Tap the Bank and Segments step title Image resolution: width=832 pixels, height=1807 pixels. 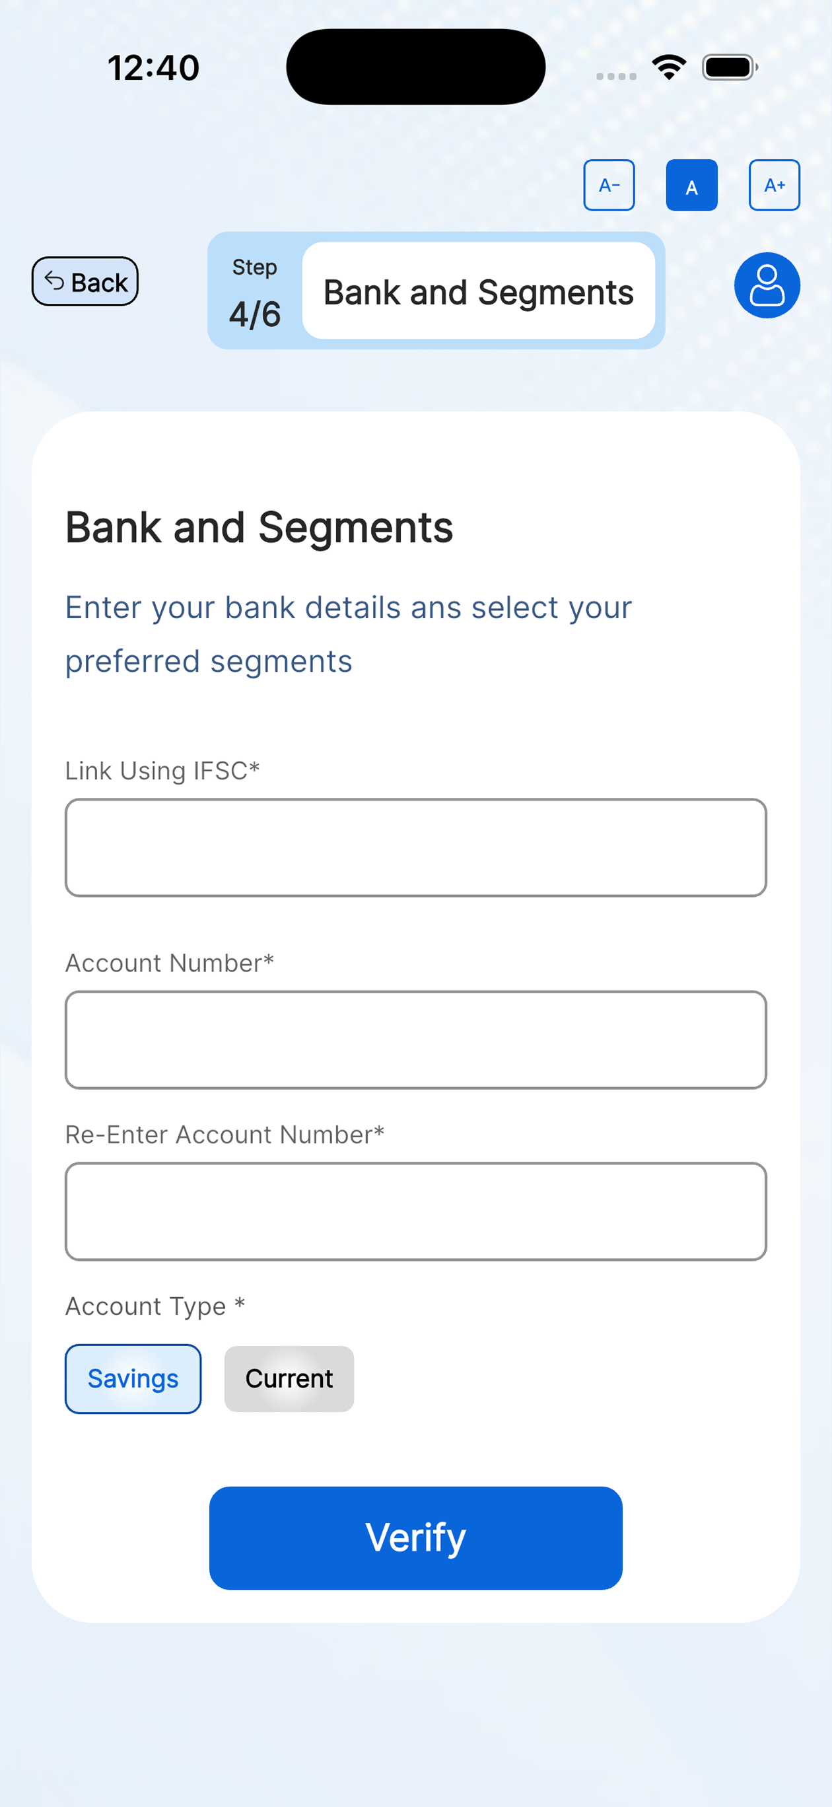point(479,291)
